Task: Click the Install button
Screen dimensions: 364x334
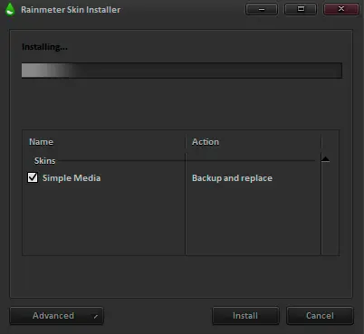Action: tap(245, 316)
